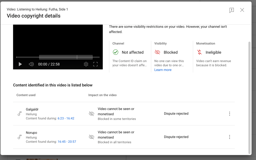The height and width of the screenshot is (160, 256).
Task: Click the Blocked visibility eye icon
Action: click(x=157, y=52)
